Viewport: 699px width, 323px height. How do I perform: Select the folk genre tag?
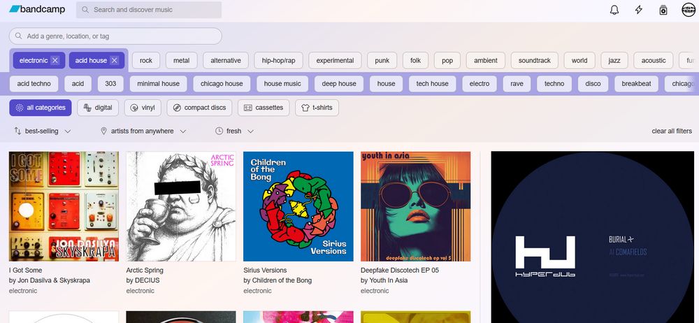click(x=415, y=61)
